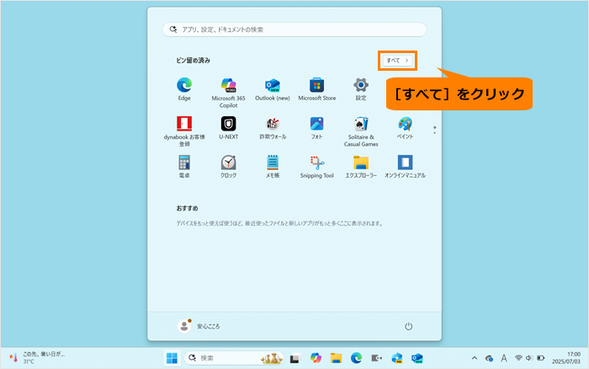Click the Windows Start button on taskbar
Screen dimensions: 589x369
(x=172, y=358)
